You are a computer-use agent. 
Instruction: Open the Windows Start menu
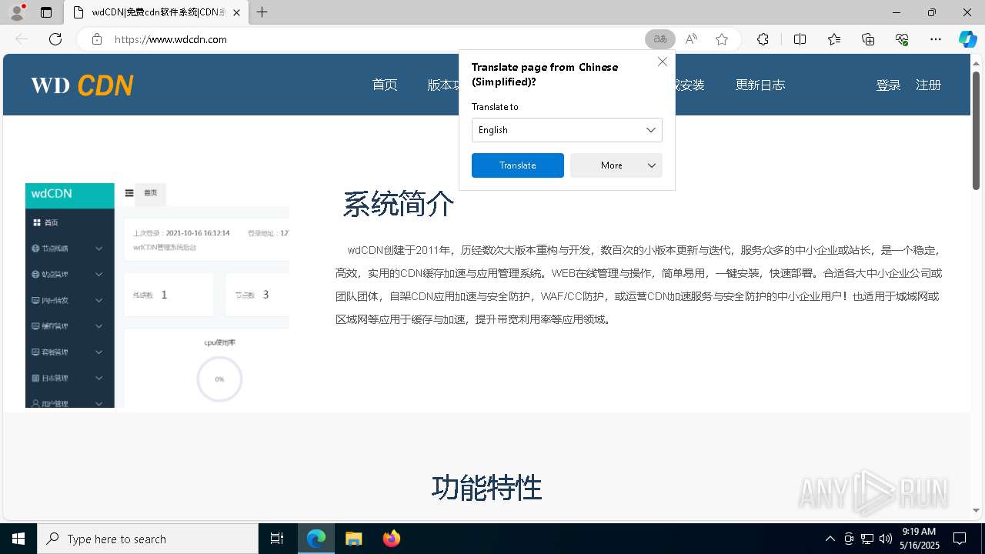18,539
